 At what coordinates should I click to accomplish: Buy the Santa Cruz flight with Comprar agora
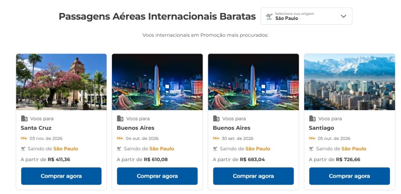(x=61, y=176)
